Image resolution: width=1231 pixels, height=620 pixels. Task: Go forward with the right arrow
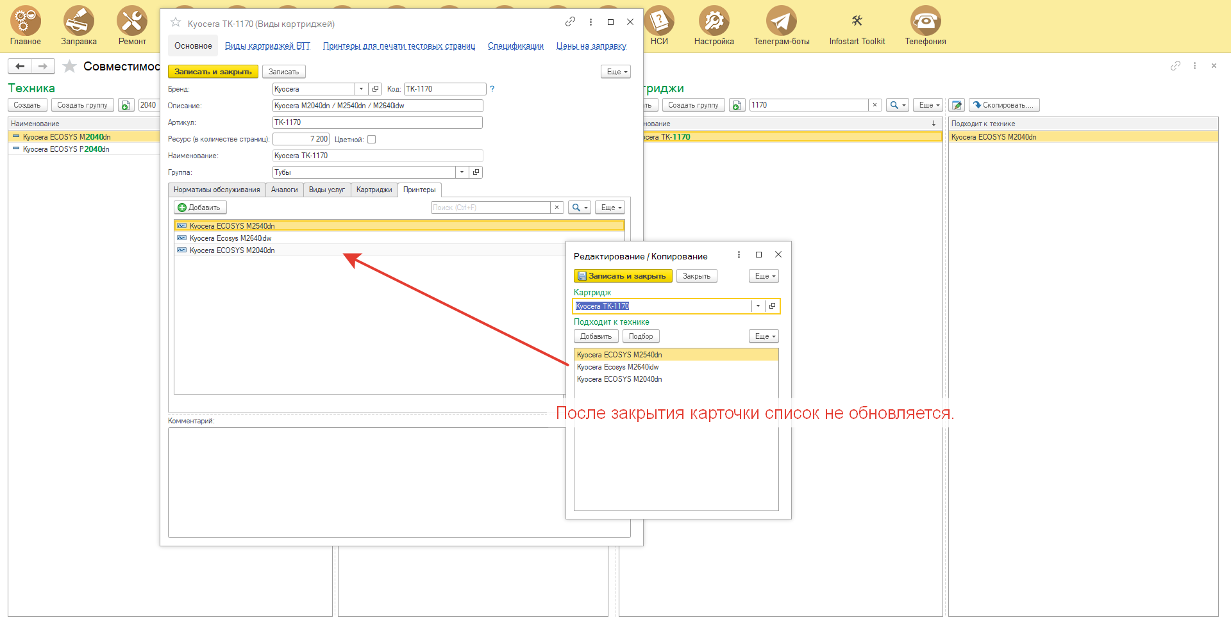point(43,66)
